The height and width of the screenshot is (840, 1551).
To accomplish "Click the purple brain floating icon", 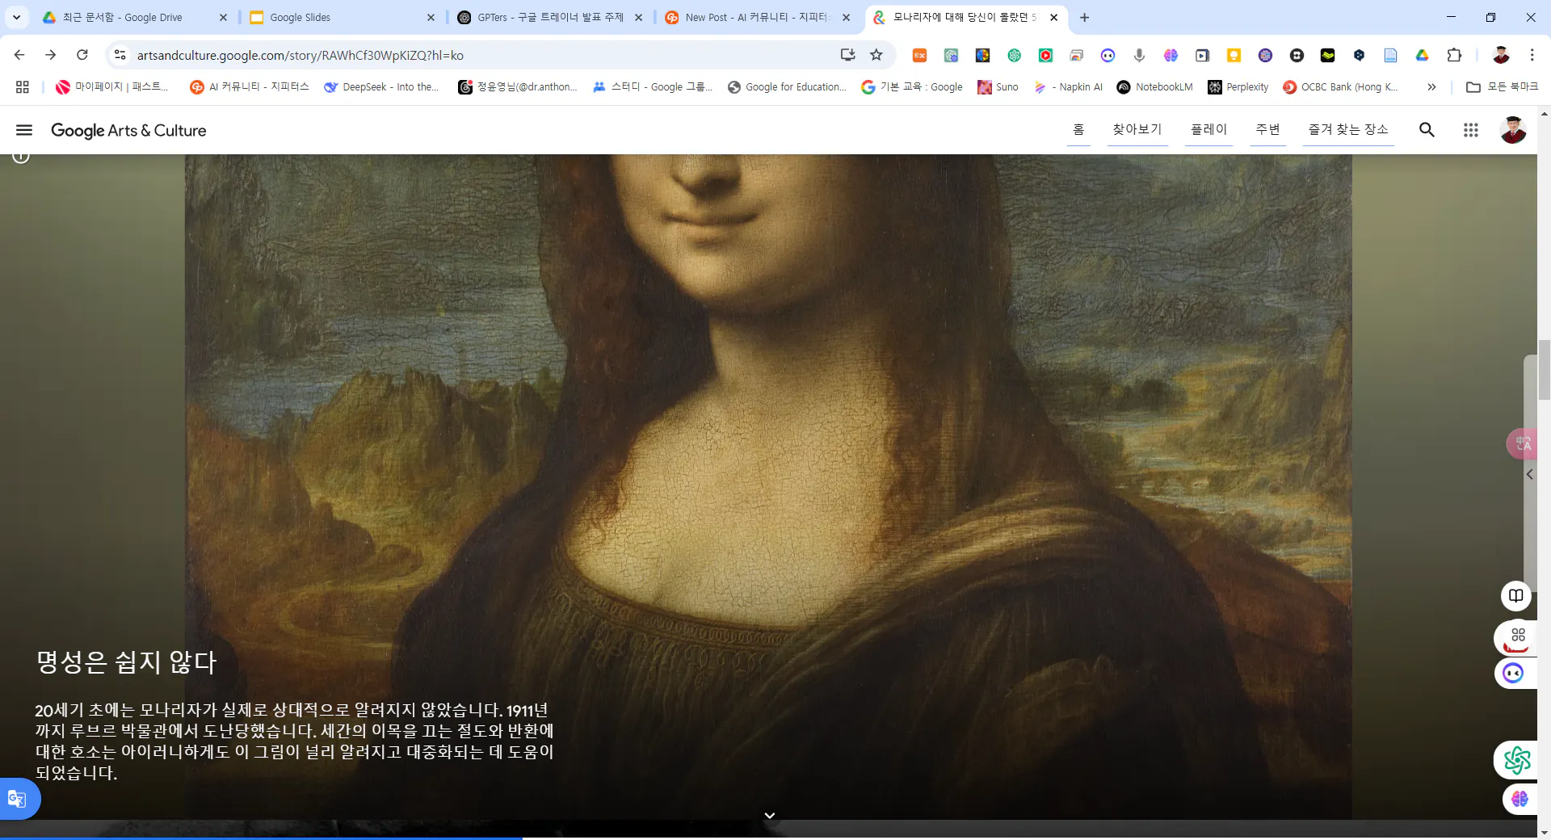I will [1519, 799].
